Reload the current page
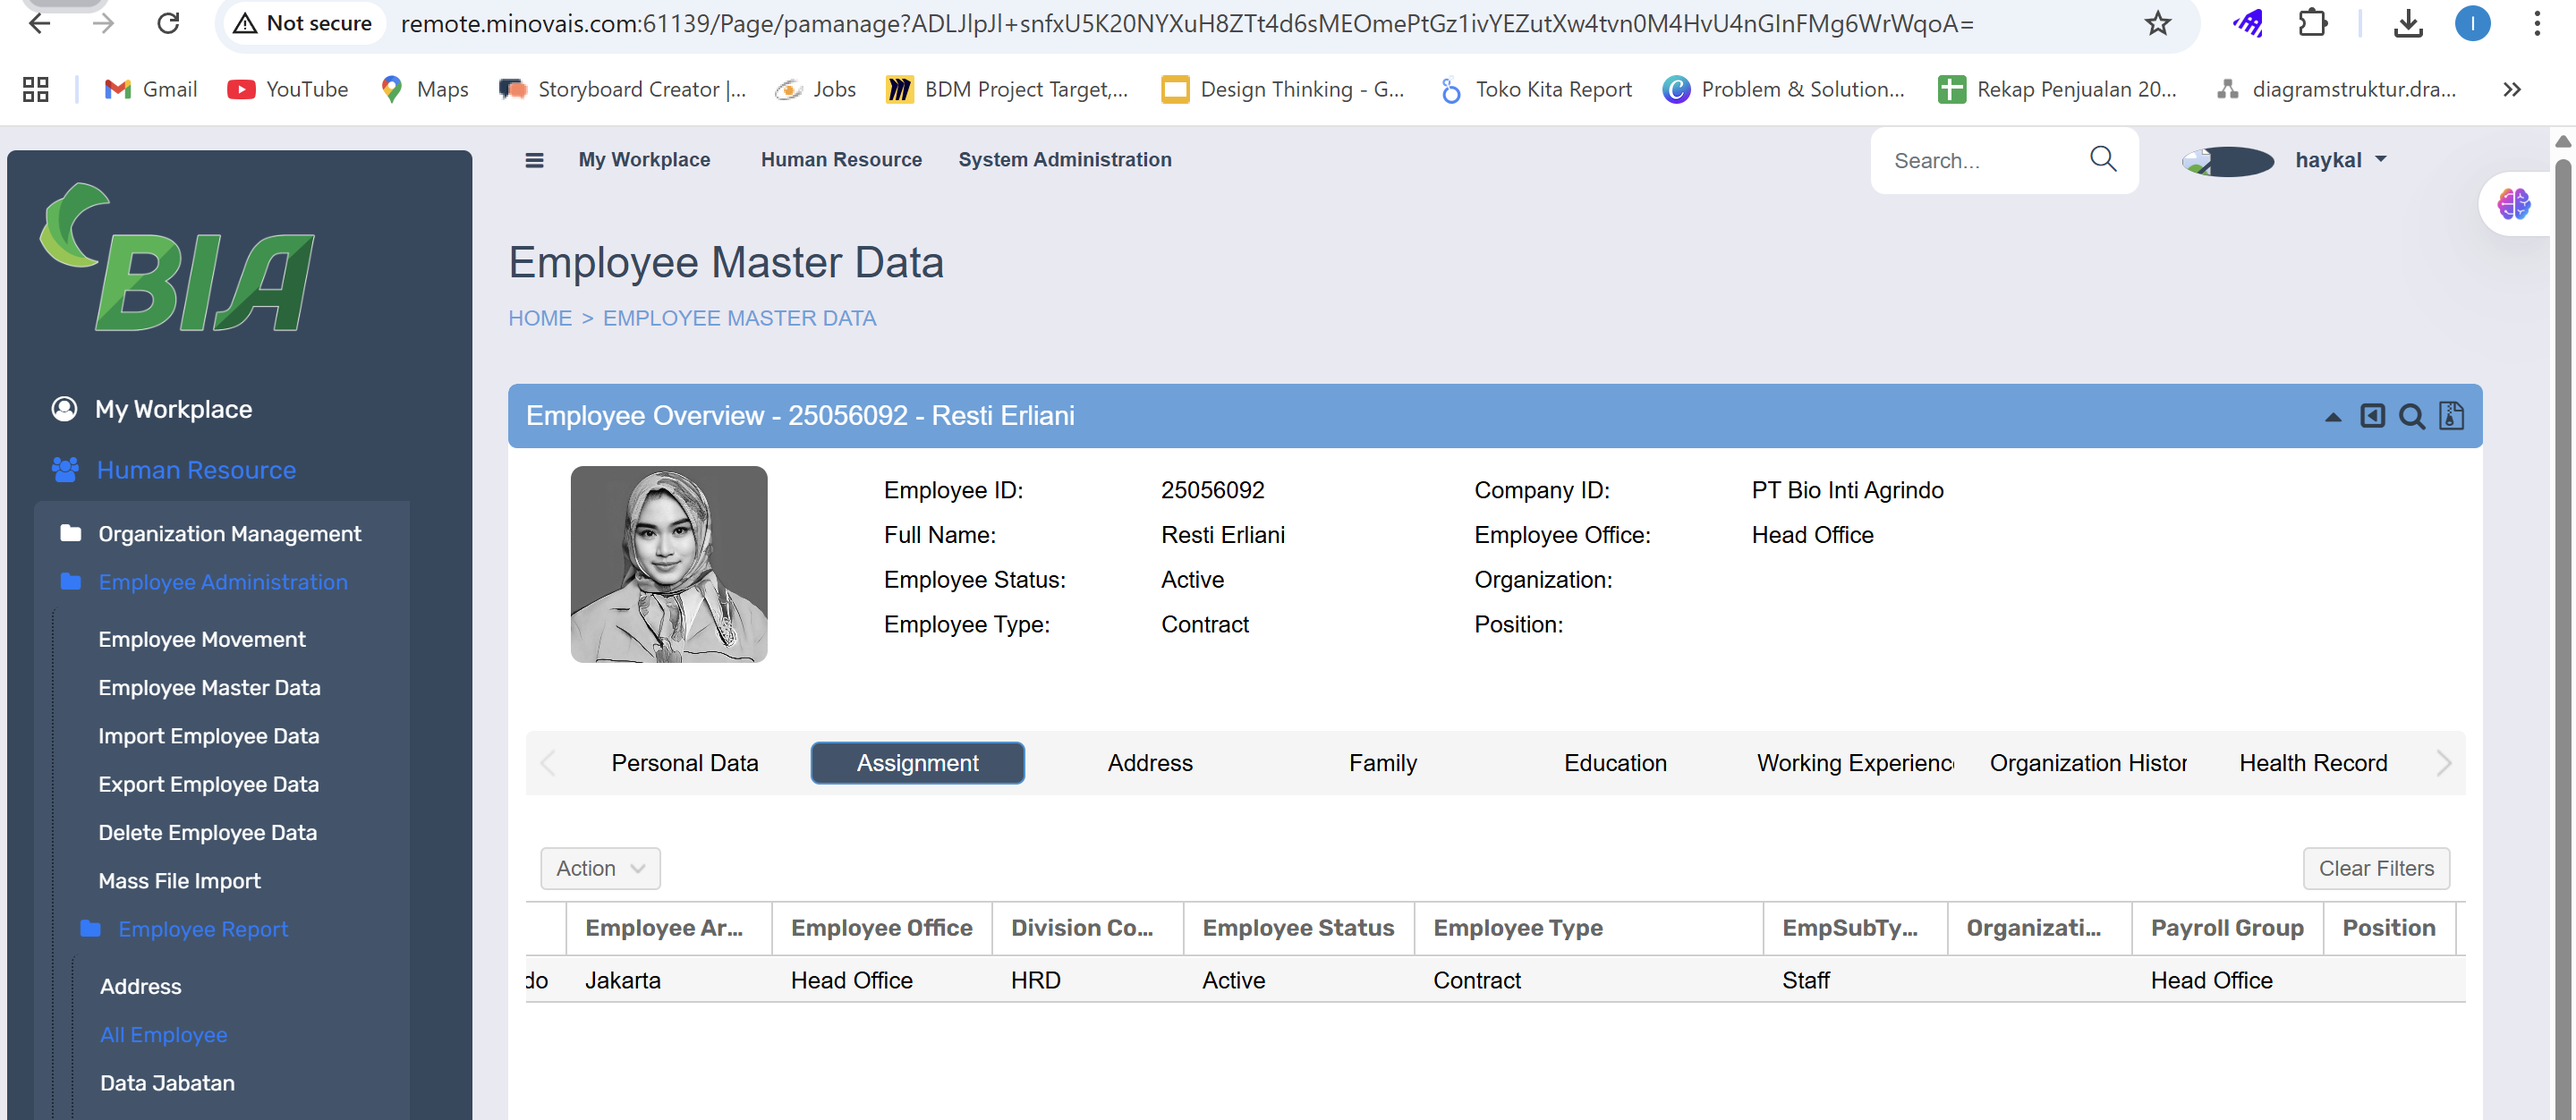This screenshot has width=2576, height=1120. 168,23
